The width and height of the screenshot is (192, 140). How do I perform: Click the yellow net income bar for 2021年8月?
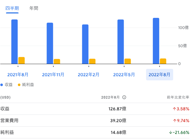point(21,60)
